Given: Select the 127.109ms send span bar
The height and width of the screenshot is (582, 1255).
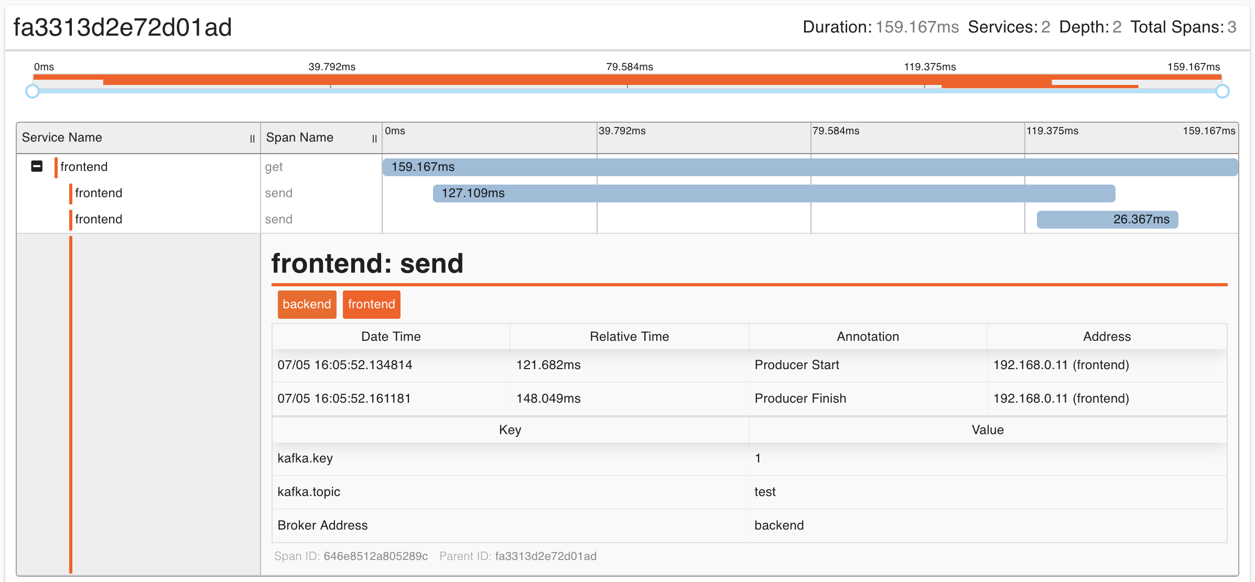Looking at the screenshot, I should [774, 193].
